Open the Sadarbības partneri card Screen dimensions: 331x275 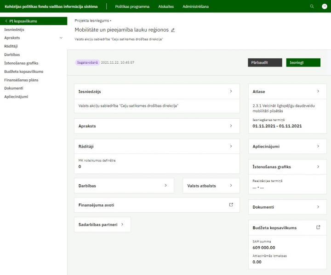pyautogui.click(x=102, y=225)
